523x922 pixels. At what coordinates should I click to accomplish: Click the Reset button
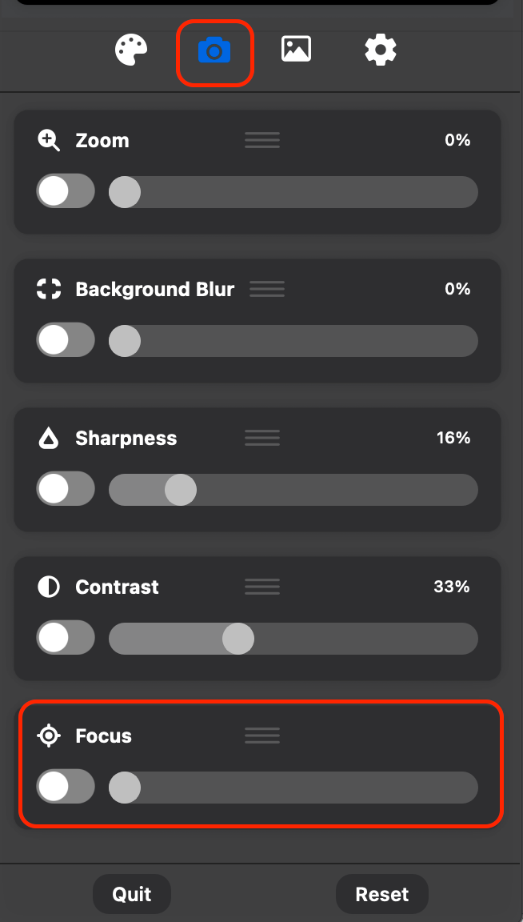[381, 894]
